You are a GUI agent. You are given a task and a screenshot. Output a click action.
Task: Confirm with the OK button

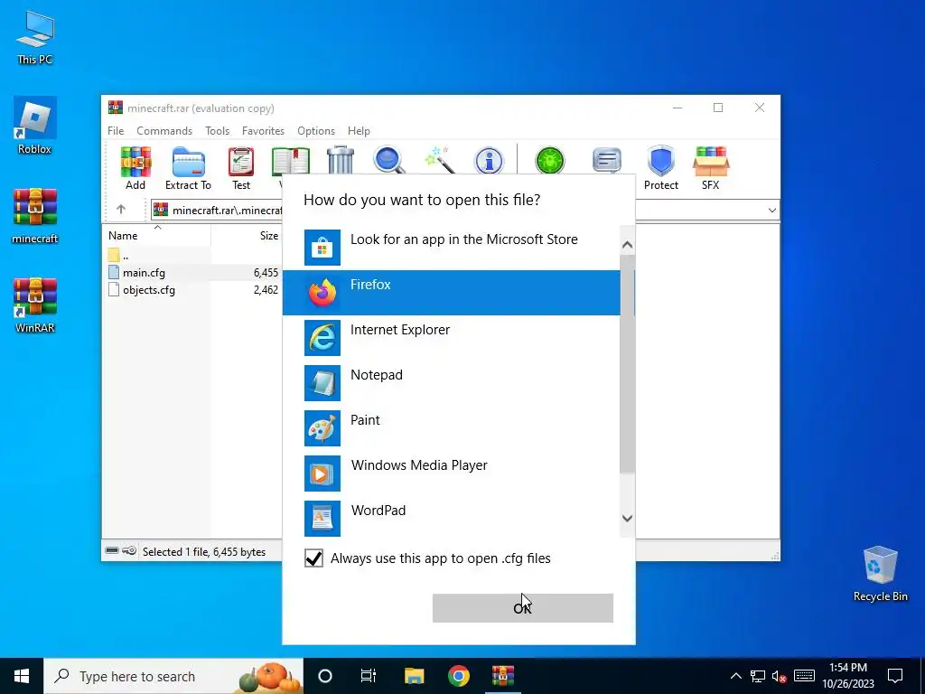[x=523, y=608]
